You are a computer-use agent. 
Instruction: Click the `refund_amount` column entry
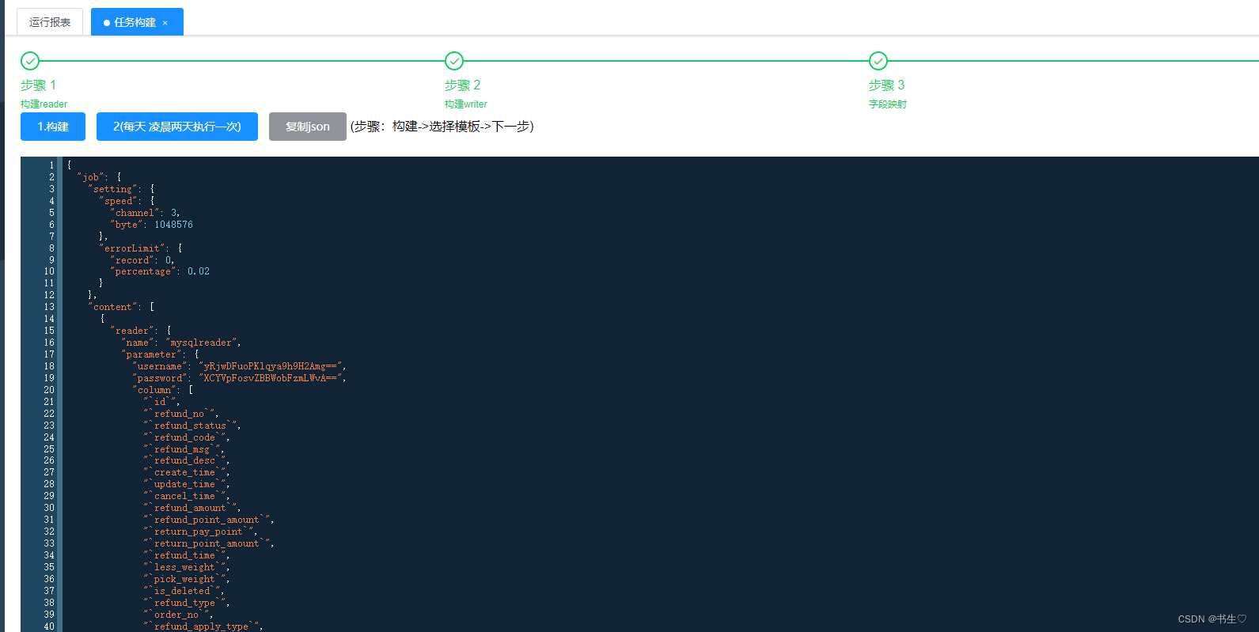pos(191,508)
